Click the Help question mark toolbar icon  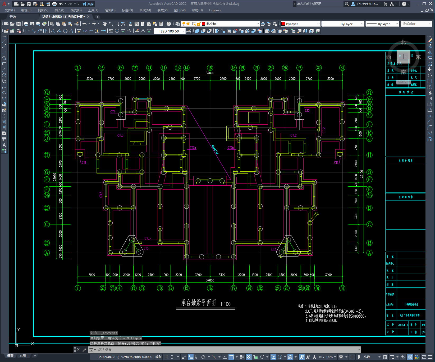pos(169,24)
